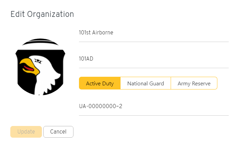The width and height of the screenshot is (239, 148).
Task: Click the eagle's red tongue in the emblem
Action: pos(29,68)
